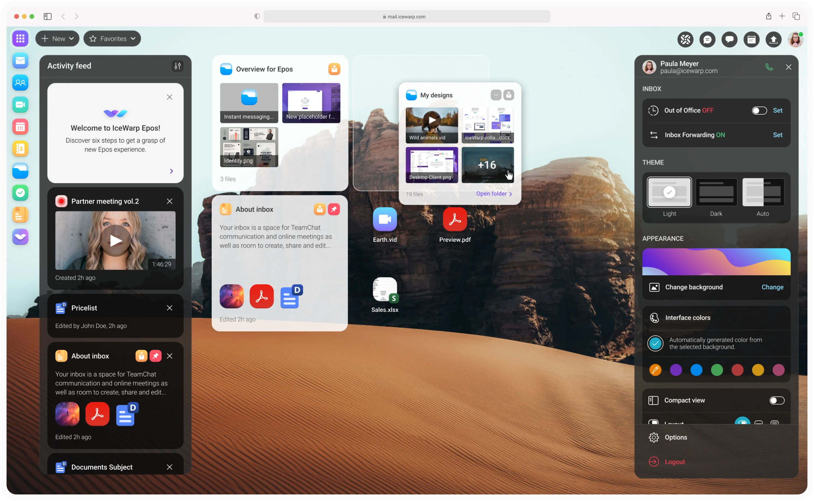Click the pin icon on About inbox card
The image size is (814, 501).
tap(334, 209)
